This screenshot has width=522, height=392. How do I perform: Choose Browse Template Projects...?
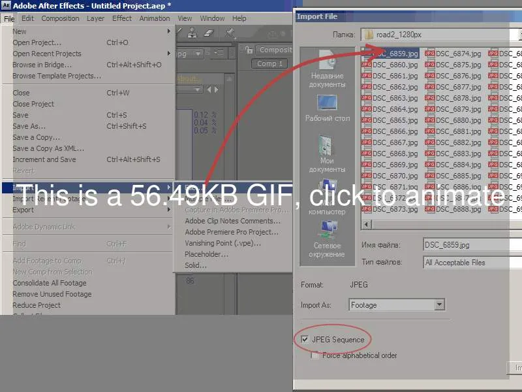pyautogui.click(x=89, y=76)
